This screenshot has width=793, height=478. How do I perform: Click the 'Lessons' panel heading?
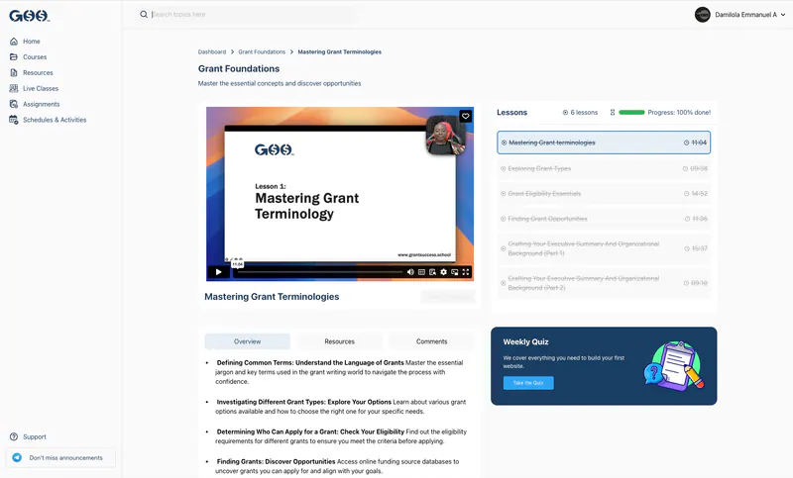(x=511, y=113)
